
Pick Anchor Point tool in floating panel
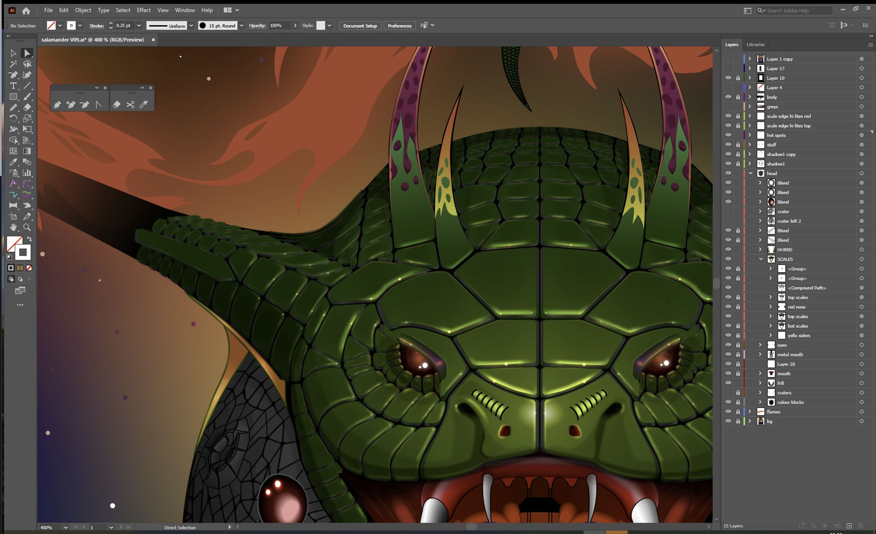point(99,105)
